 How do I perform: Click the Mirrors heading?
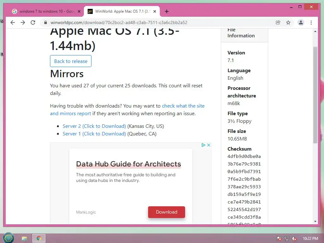[x=67, y=74]
